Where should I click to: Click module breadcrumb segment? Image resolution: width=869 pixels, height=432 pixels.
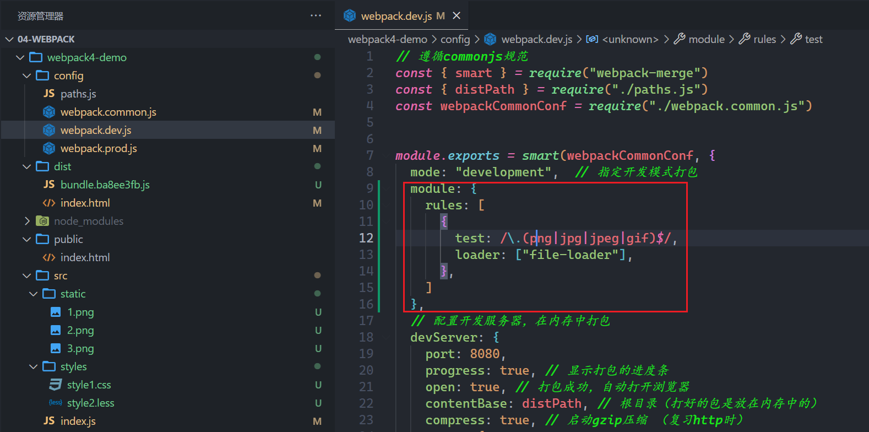pyautogui.click(x=707, y=39)
